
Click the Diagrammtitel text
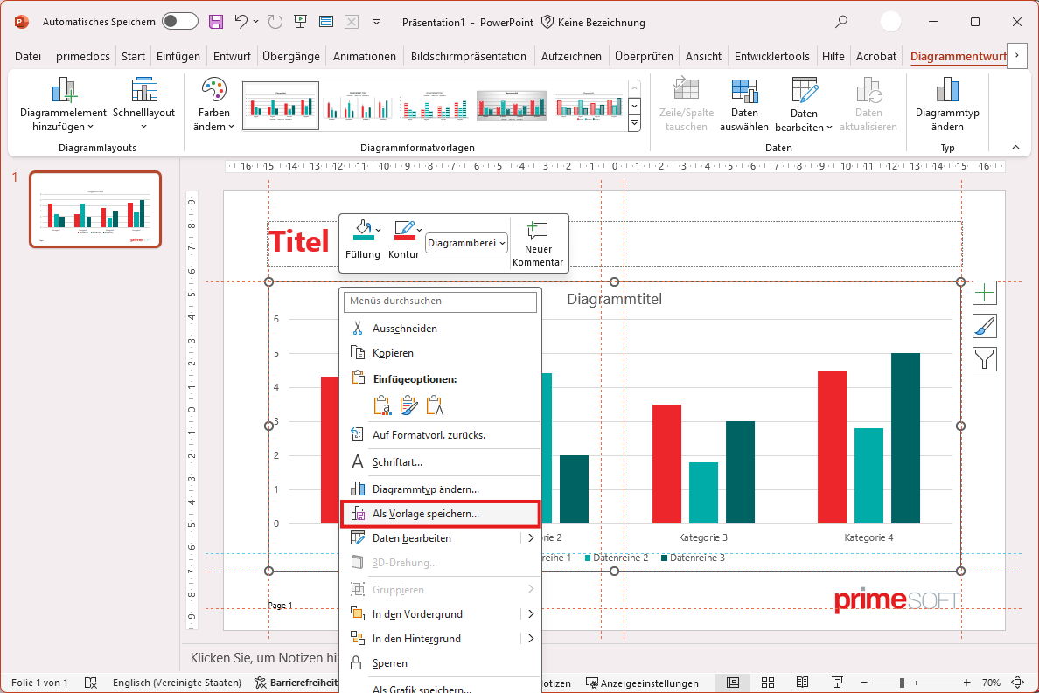click(614, 299)
